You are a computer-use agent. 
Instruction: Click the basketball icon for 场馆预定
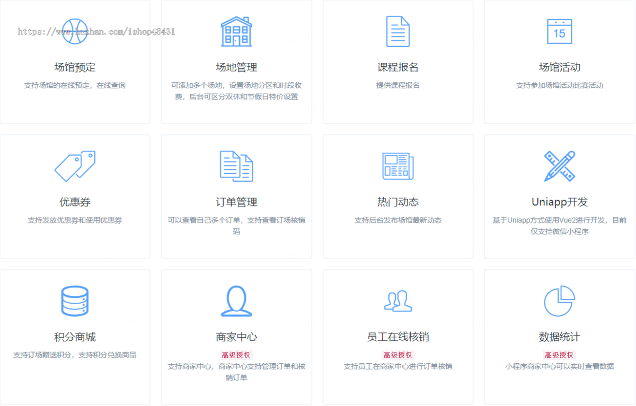pos(75,31)
